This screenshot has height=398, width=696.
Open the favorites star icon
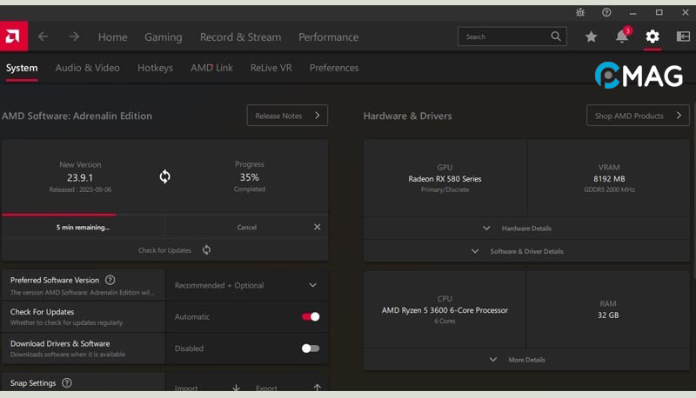592,36
